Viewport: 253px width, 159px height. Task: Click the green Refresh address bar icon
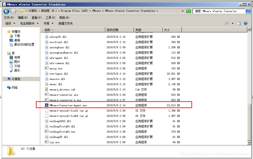[x=188, y=11]
